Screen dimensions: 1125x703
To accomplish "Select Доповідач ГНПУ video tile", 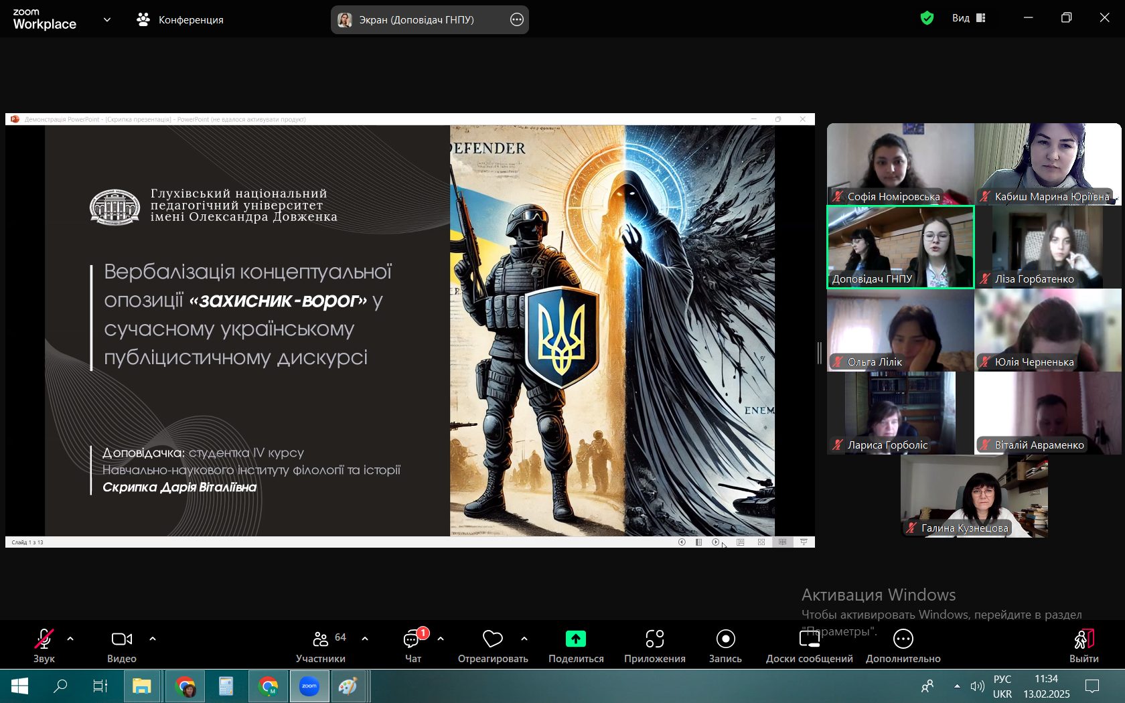I will pos(901,247).
